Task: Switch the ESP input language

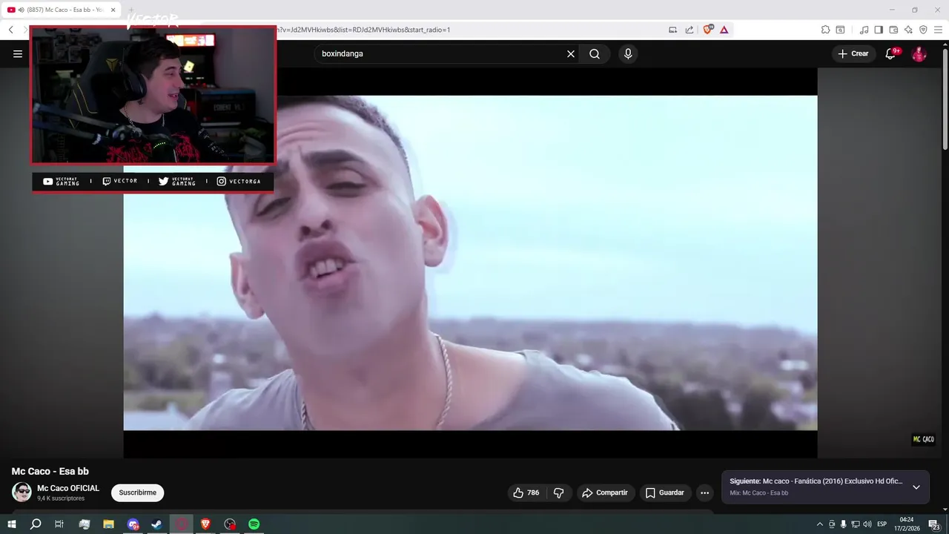Action: pos(882,524)
